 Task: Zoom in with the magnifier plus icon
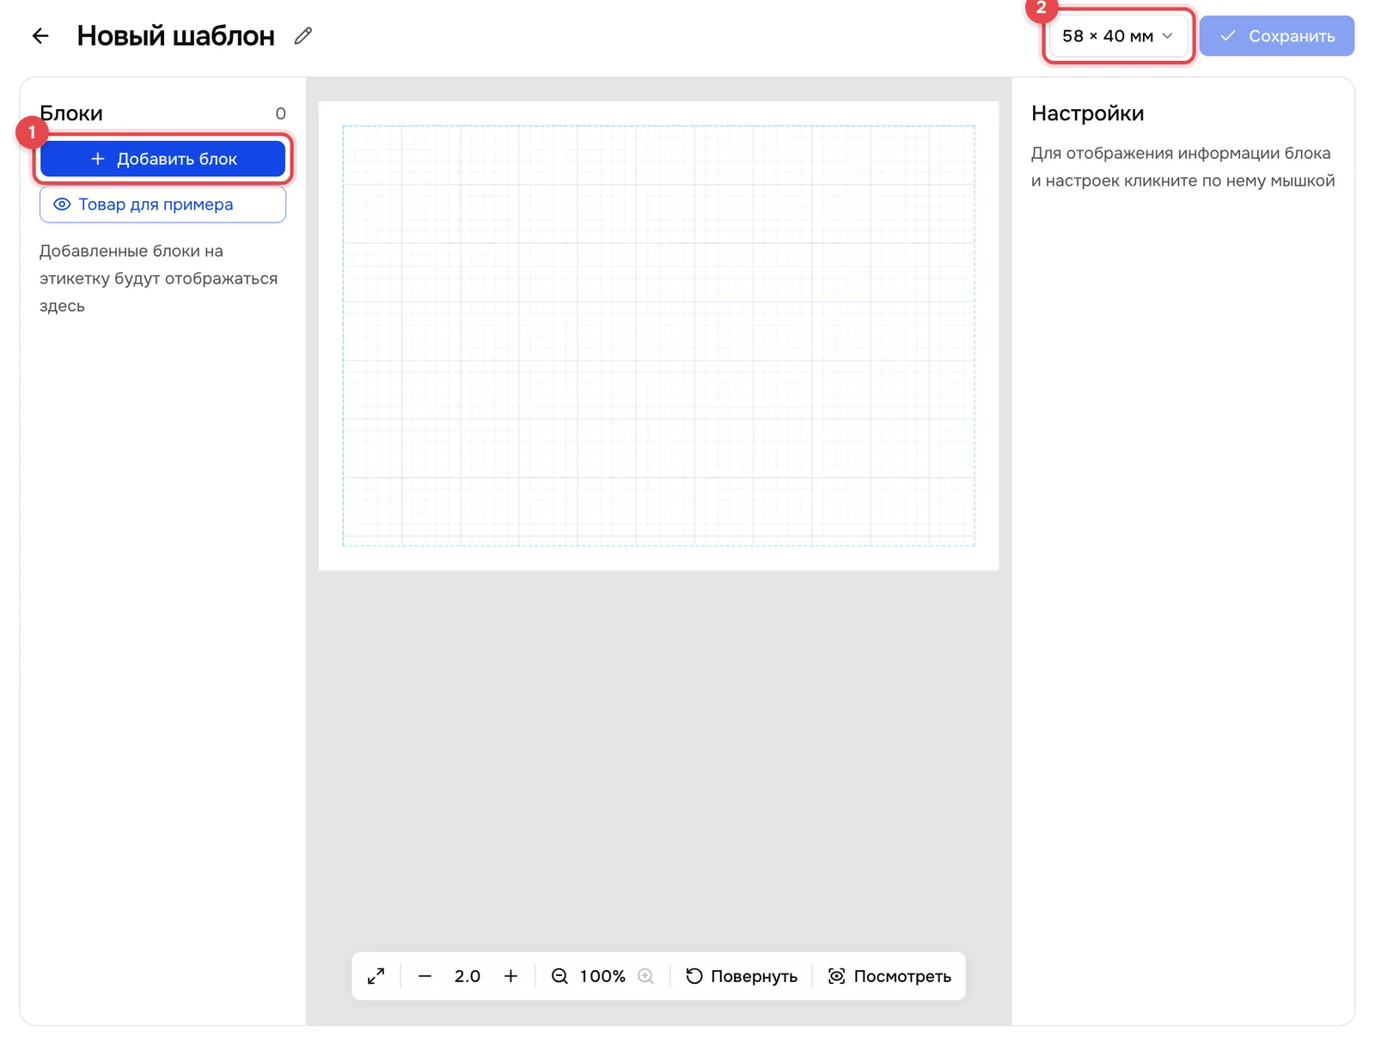pyautogui.click(x=646, y=976)
